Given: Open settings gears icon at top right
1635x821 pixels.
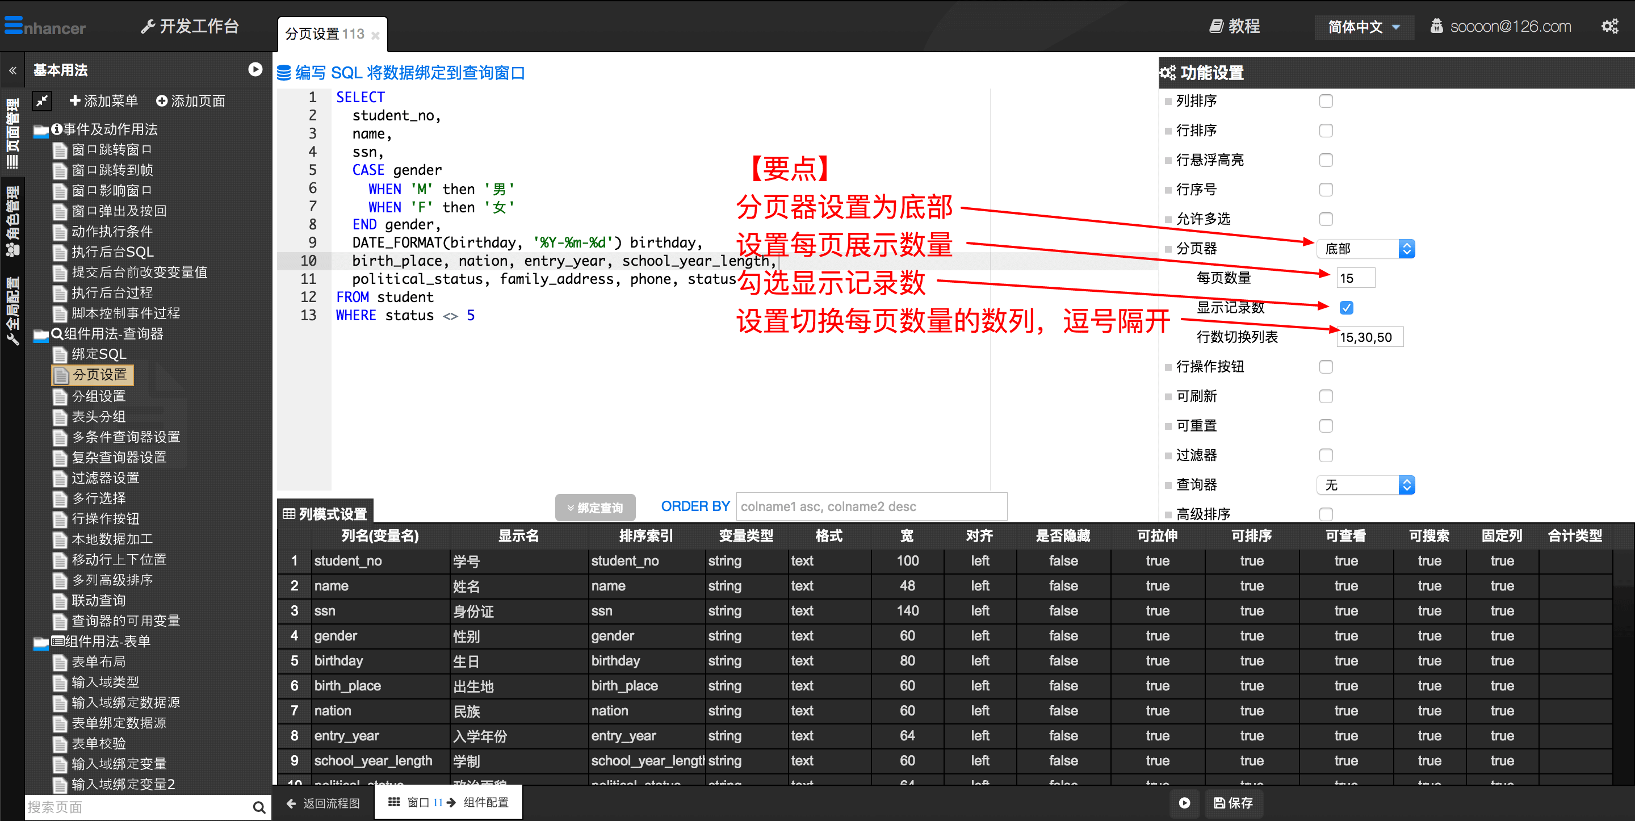Looking at the screenshot, I should pyautogui.click(x=1609, y=27).
